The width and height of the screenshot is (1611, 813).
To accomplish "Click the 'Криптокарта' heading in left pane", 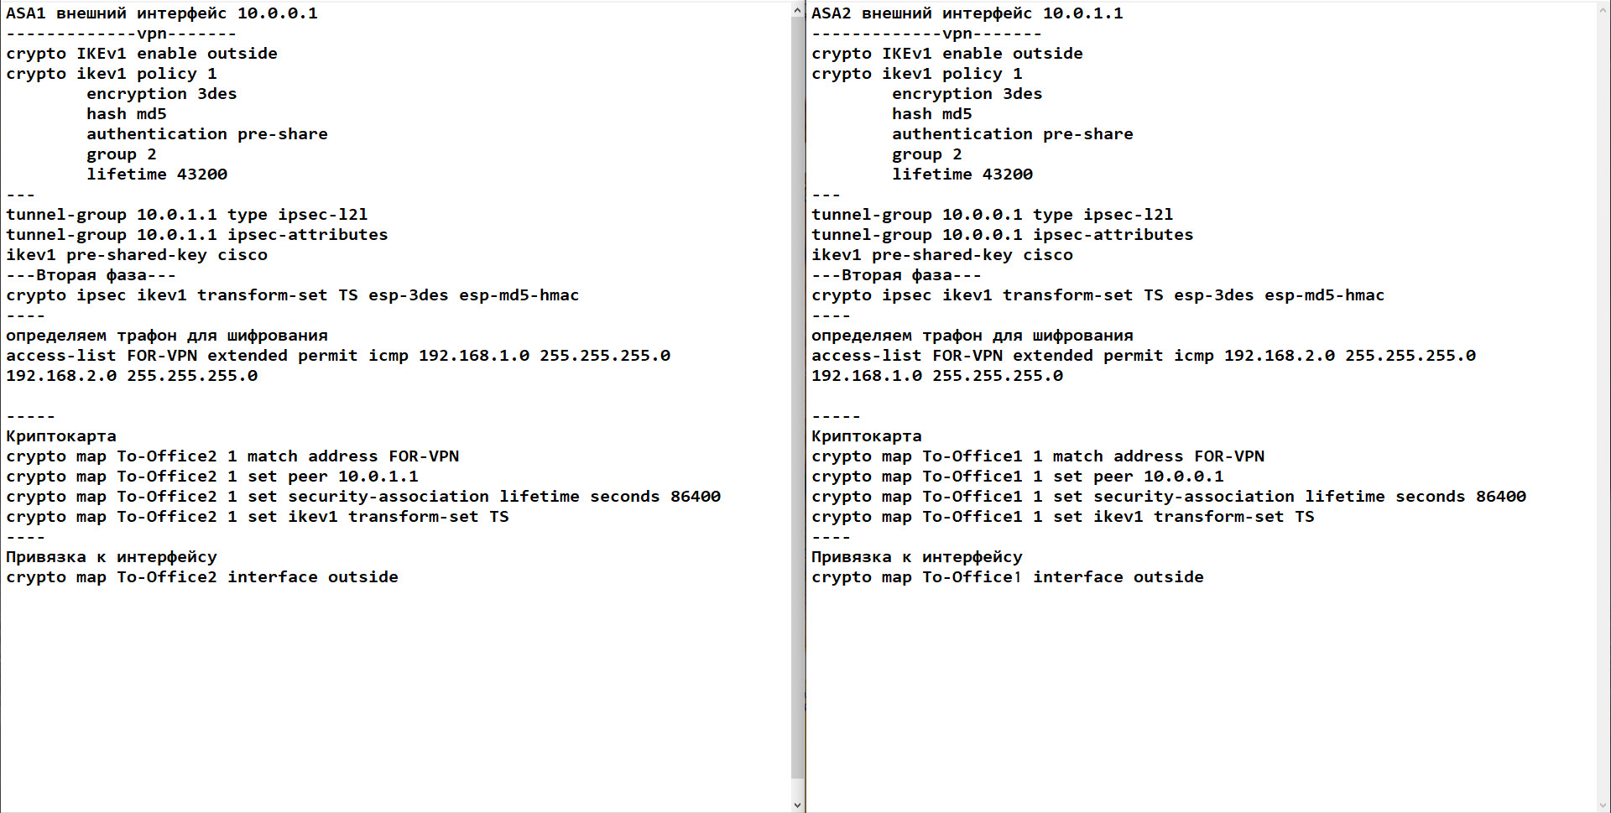I will pyautogui.click(x=61, y=436).
